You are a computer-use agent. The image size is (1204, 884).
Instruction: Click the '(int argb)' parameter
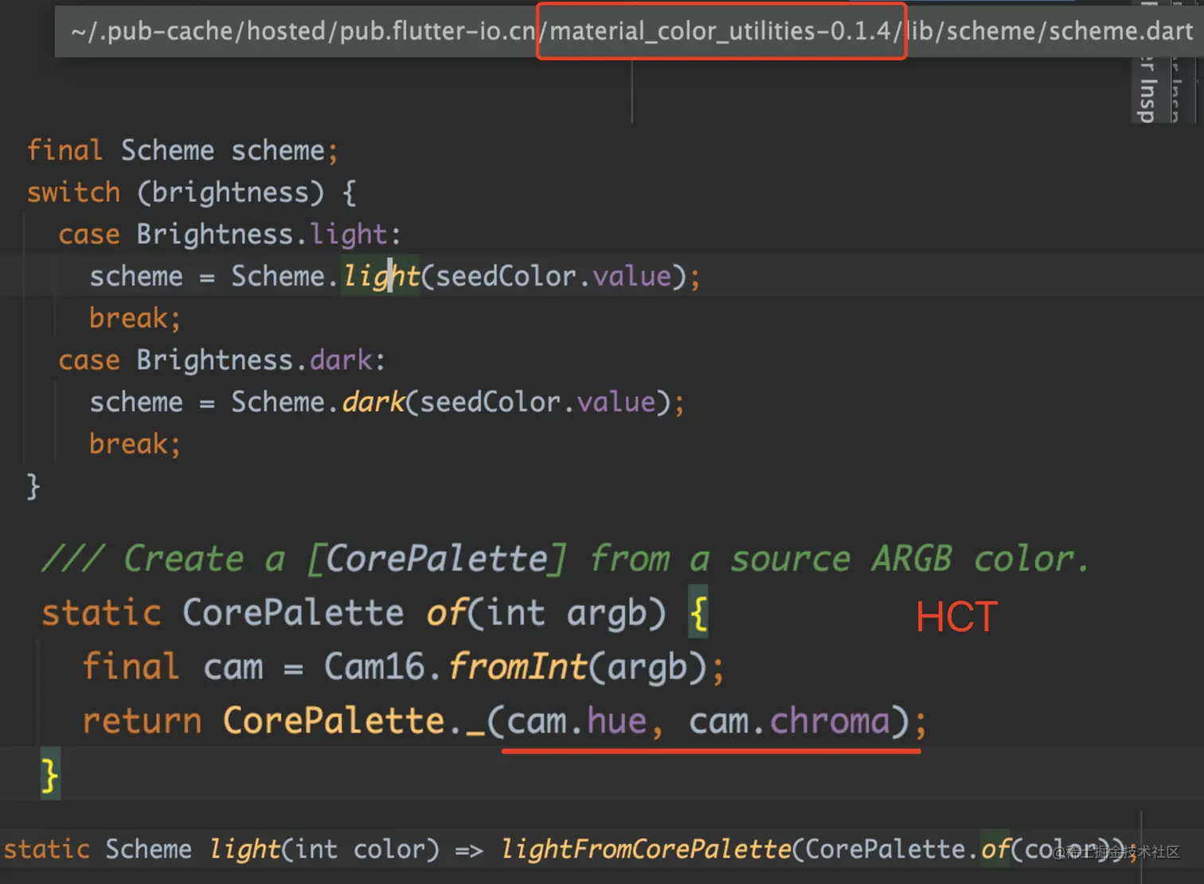(x=566, y=613)
